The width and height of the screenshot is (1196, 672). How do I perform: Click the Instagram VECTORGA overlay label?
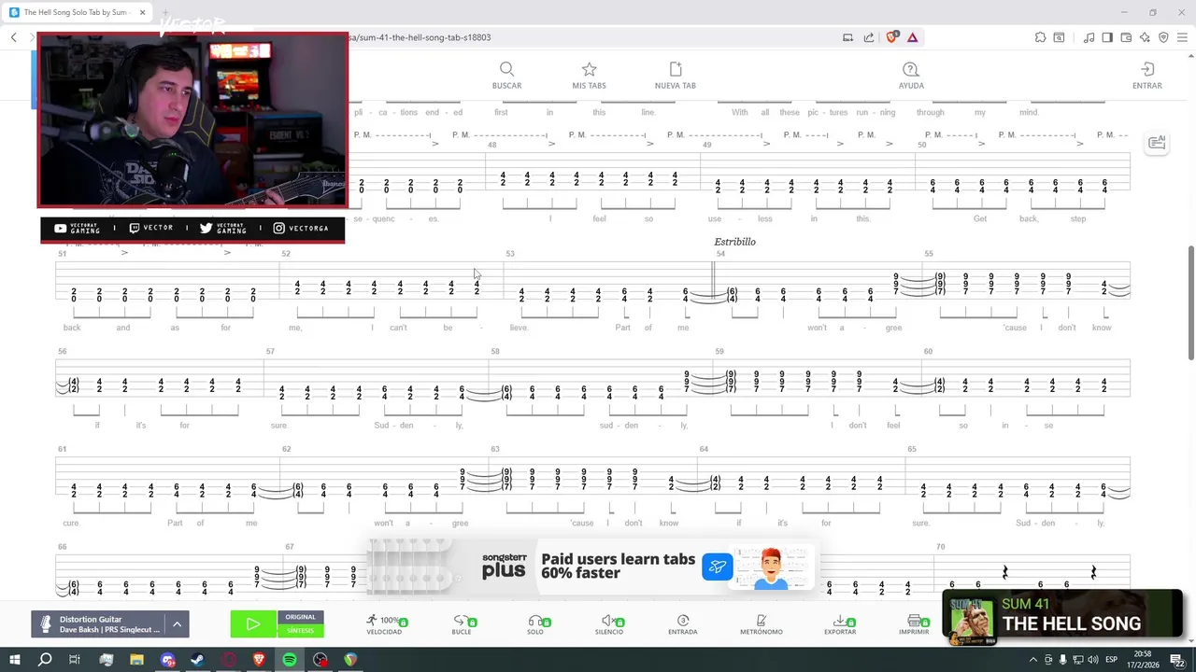(x=300, y=228)
